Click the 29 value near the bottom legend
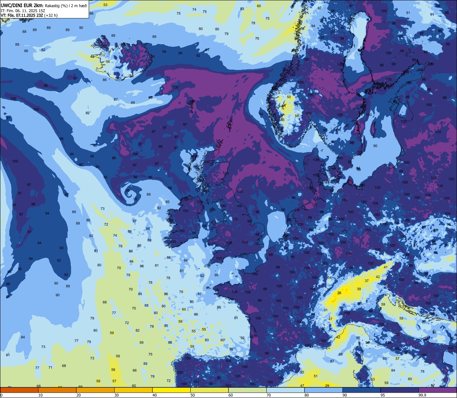457x398 pixels. [x=327, y=386]
